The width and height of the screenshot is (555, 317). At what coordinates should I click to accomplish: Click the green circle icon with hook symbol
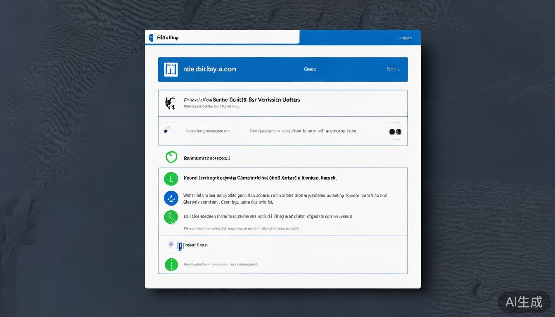click(x=171, y=217)
